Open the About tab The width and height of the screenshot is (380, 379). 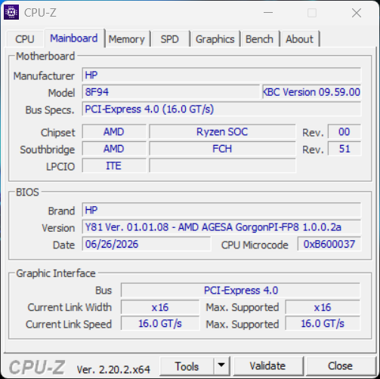pyautogui.click(x=299, y=39)
